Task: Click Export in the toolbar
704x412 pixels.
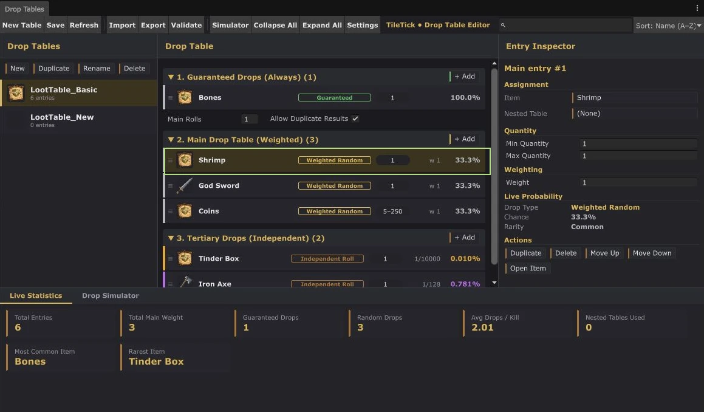Action: pyautogui.click(x=153, y=25)
